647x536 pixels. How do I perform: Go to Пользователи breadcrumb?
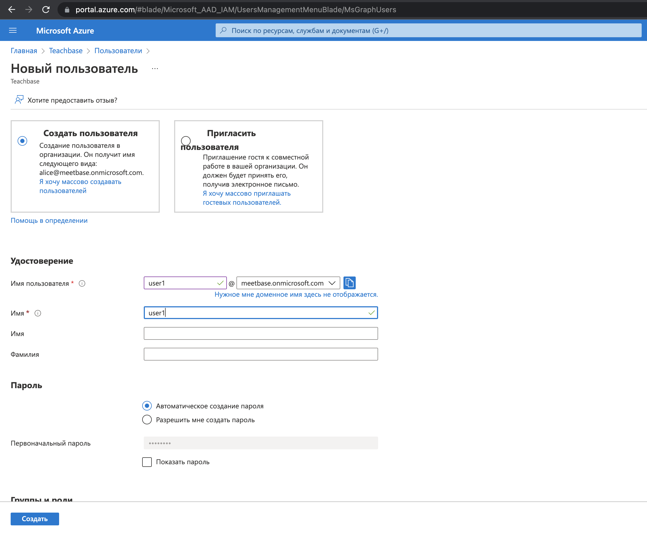pyautogui.click(x=118, y=51)
